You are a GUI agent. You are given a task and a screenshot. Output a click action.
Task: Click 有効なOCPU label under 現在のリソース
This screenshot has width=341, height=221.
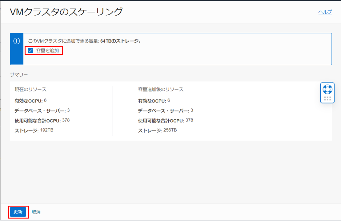(x=28, y=101)
